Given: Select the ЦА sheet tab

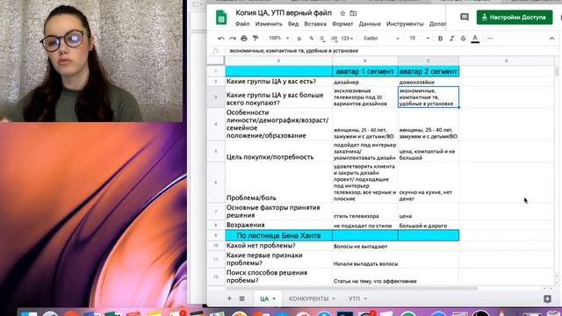Looking at the screenshot, I should (264, 298).
